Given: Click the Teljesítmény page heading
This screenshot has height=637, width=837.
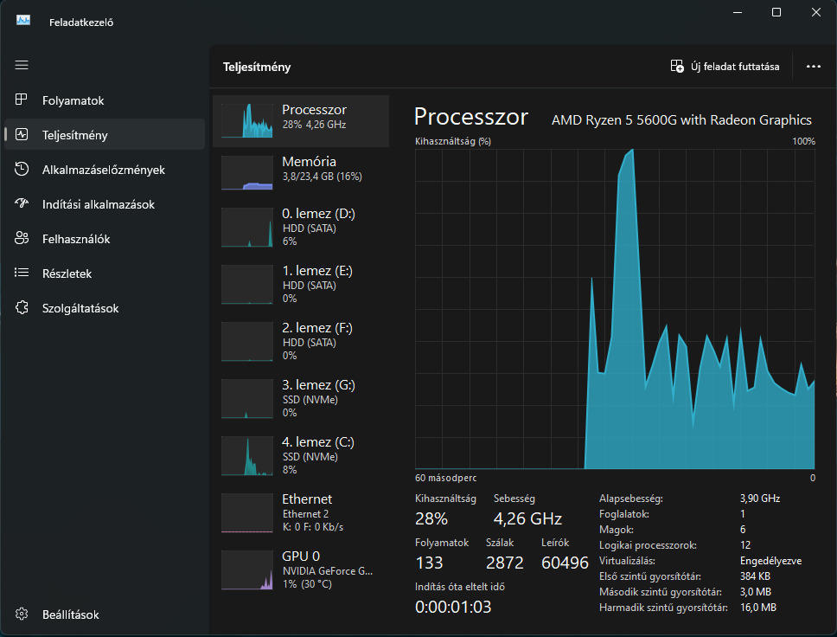Looking at the screenshot, I should click(257, 67).
